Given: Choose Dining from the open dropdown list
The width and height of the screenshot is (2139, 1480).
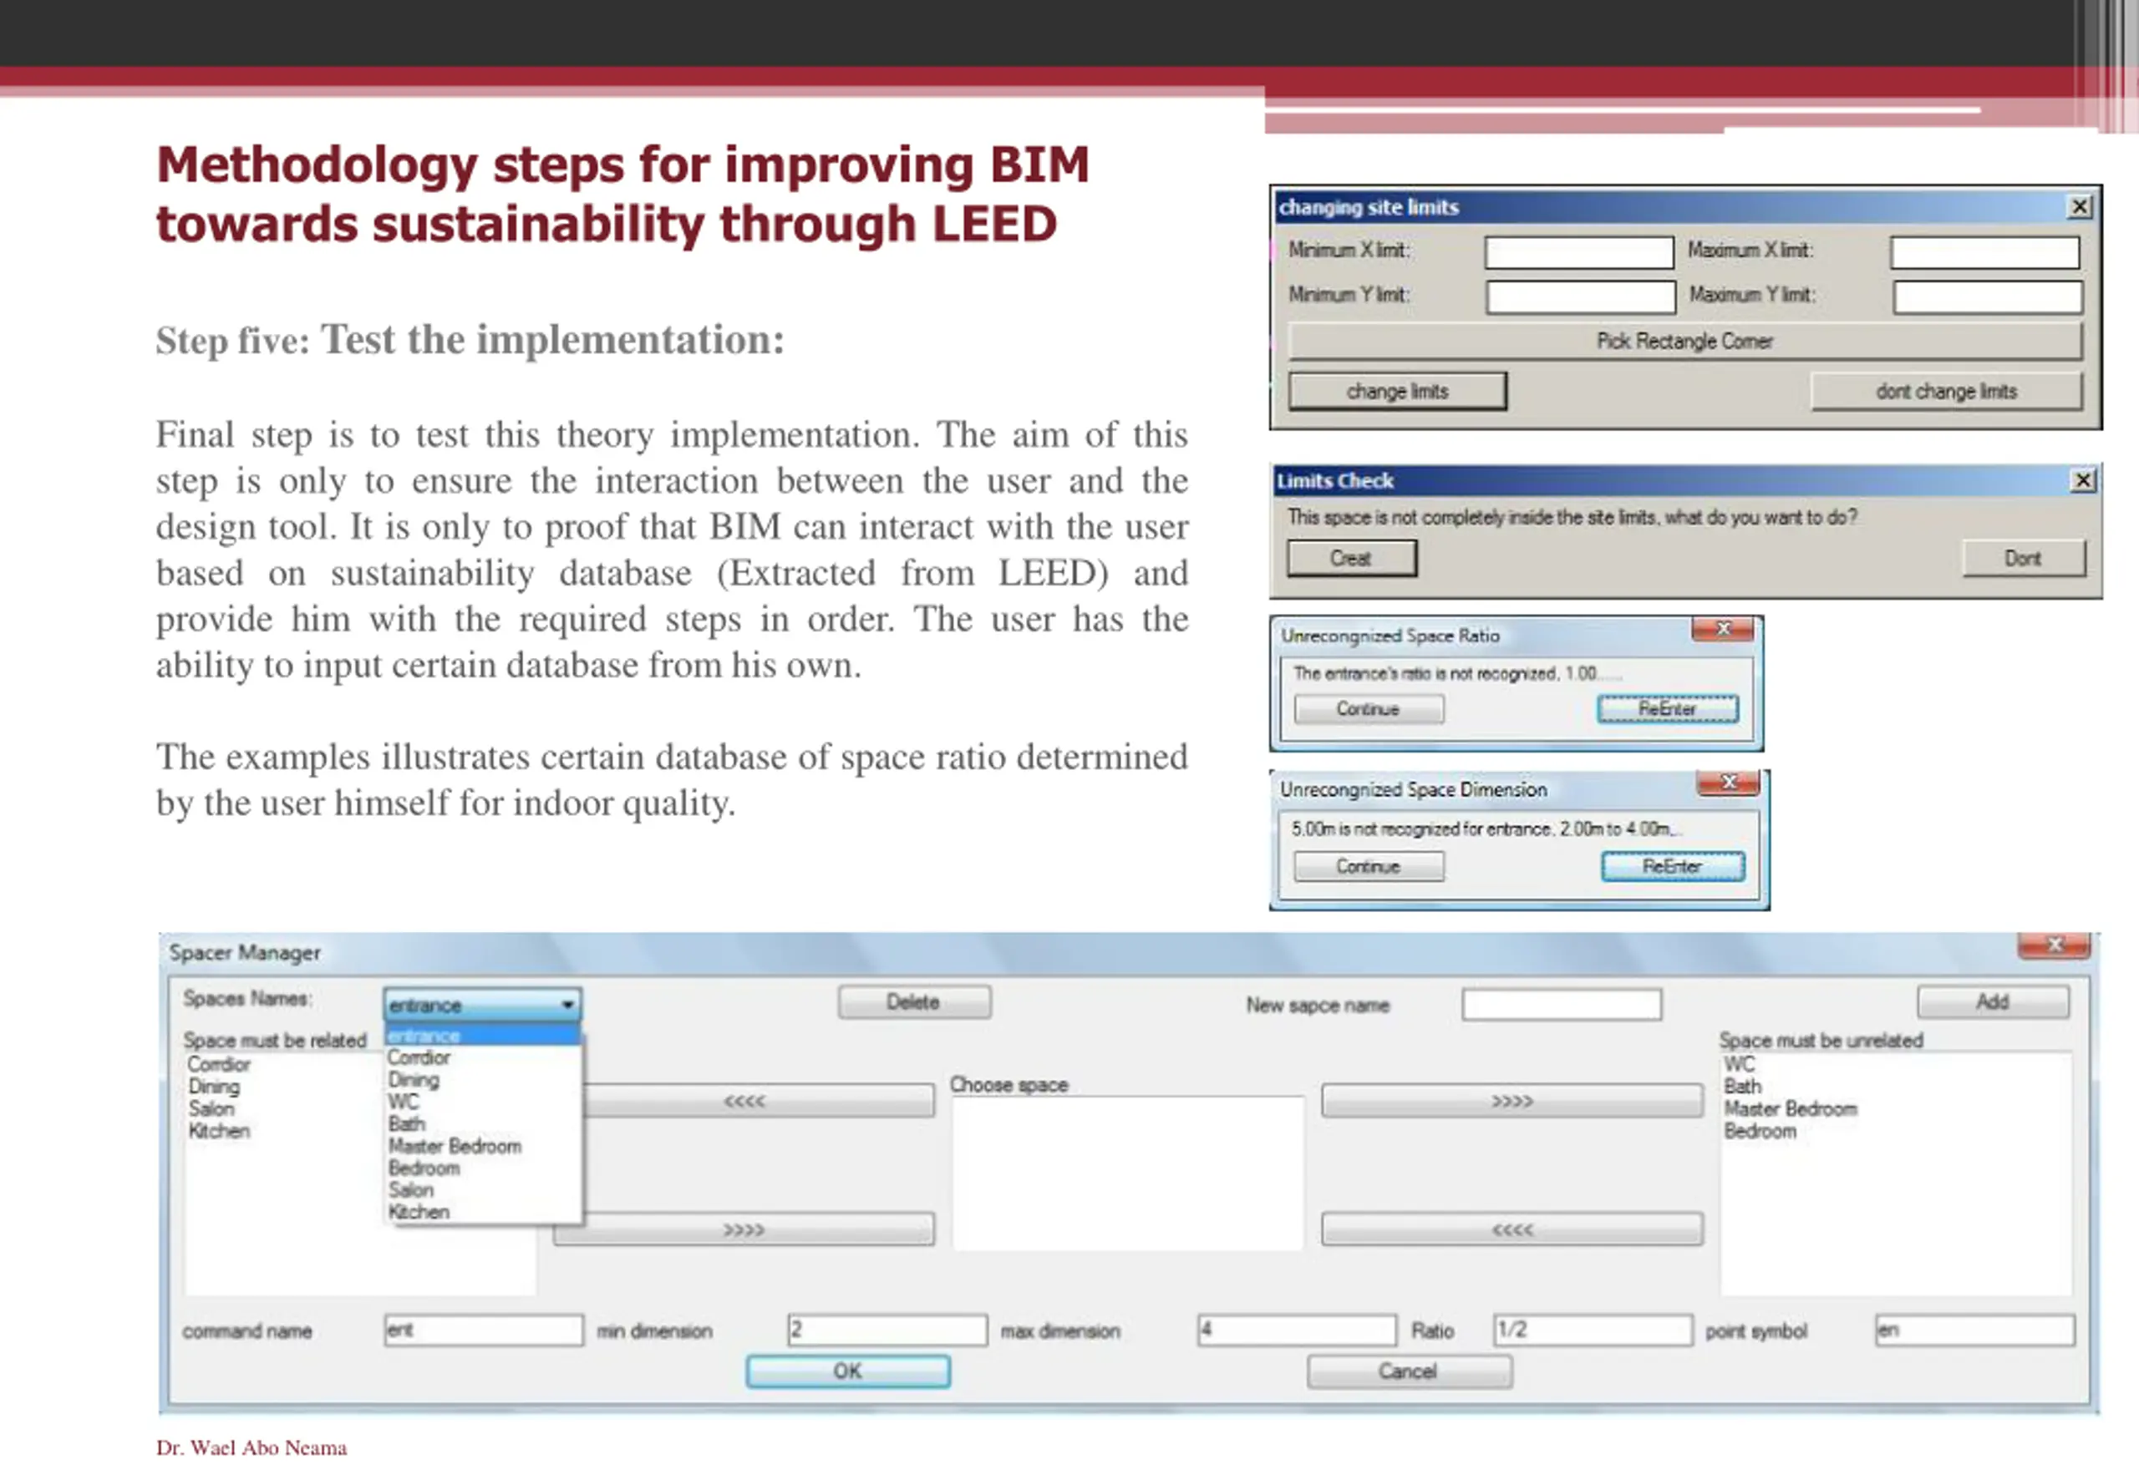Looking at the screenshot, I should tap(414, 1079).
